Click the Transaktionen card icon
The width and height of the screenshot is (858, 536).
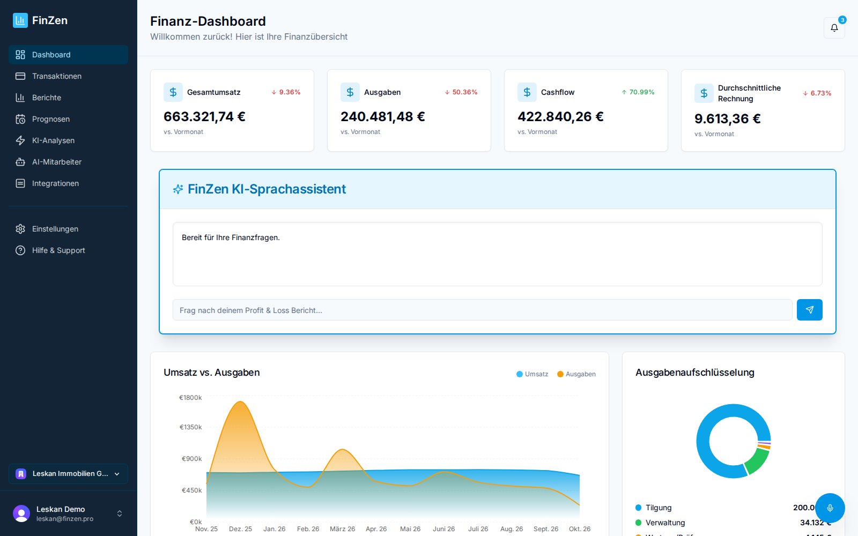click(20, 76)
